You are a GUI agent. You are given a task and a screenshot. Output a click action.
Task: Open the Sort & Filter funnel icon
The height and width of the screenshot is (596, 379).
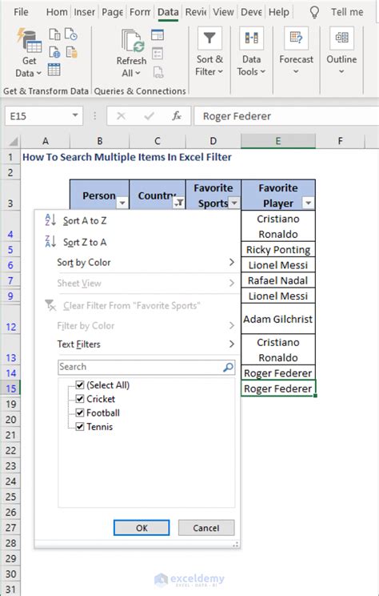tap(209, 38)
